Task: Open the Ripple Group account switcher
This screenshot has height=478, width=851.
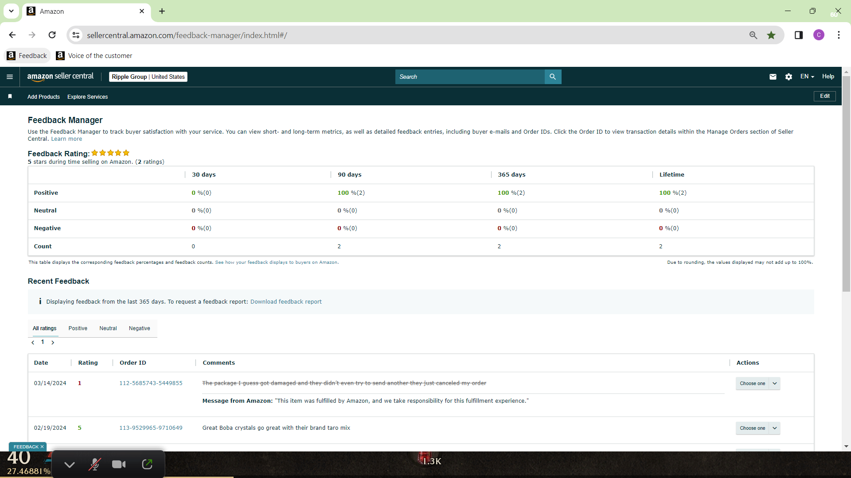Action: pyautogui.click(x=148, y=77)
